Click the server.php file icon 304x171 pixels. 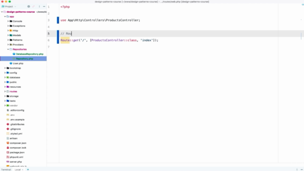coord(8,161)
